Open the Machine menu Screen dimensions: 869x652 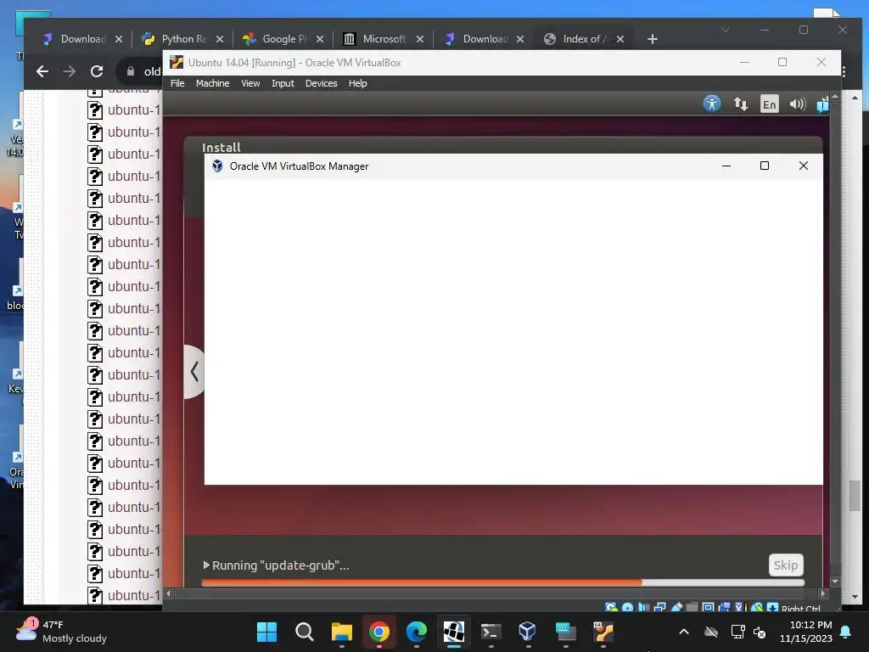pyautogui.click(x=212, y=83)
